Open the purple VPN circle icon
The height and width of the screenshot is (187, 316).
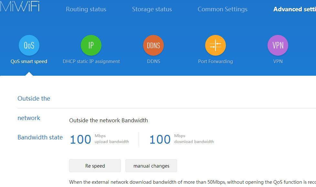coord(278,45)
